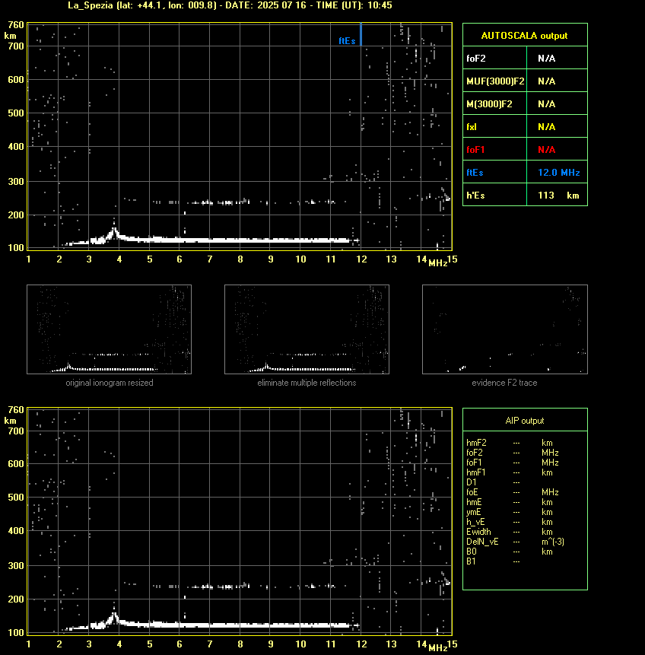Viewport: 645px width, 655px height.
Task: Open the 'original ionogram resized' thumbnail
Action: [x=109, y=329]
